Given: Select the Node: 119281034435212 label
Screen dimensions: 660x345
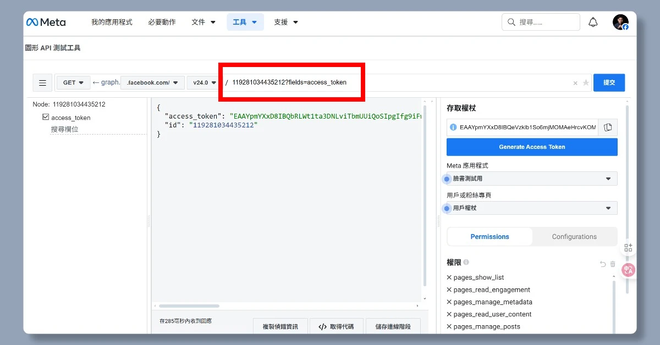Looking at the screenshot, I should (69, 104).
